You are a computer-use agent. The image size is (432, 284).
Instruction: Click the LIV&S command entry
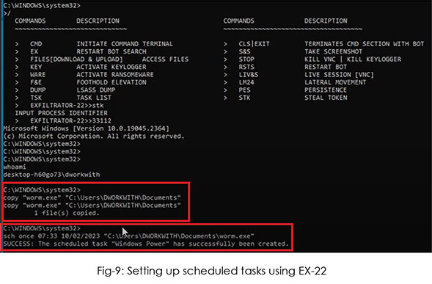click(x=248, y=75)
